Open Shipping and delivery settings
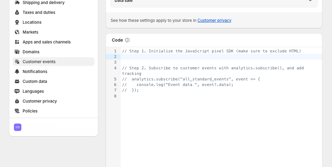 pyautogui.click(x=54, y=2)
